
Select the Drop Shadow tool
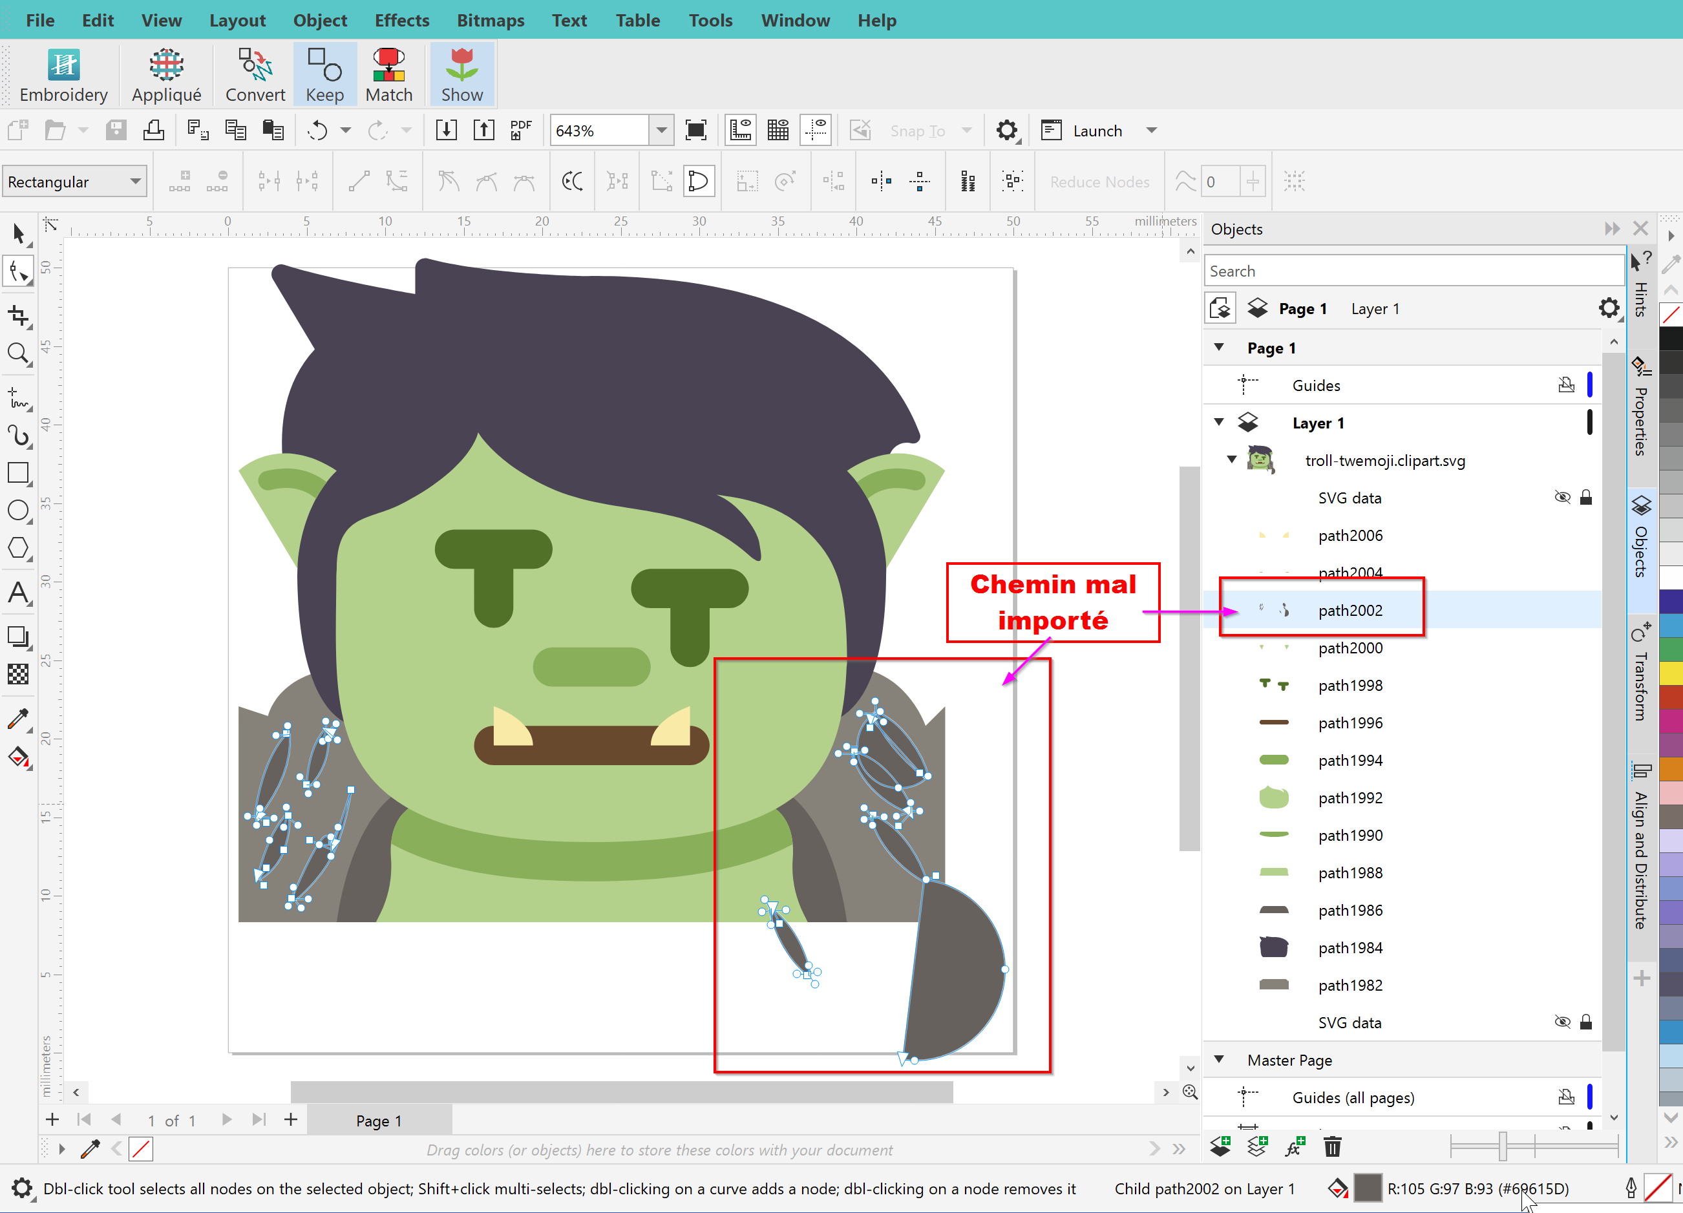point(19,637)
